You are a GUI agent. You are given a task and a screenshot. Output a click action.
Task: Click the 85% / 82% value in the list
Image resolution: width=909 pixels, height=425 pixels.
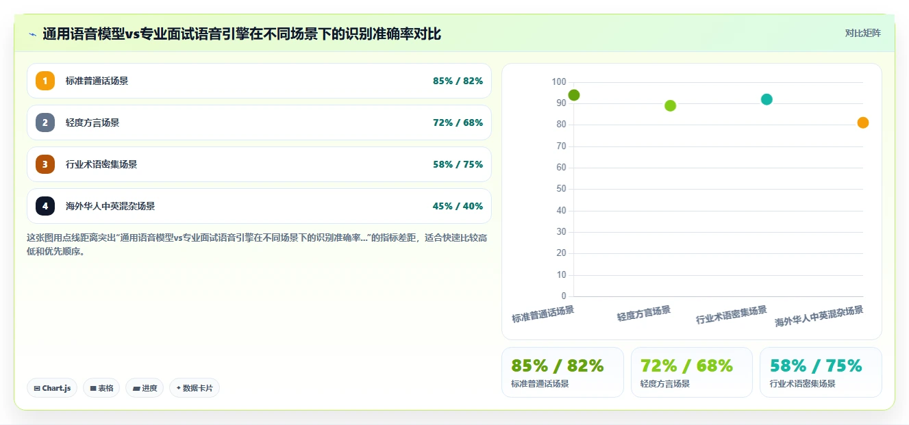(x=458, y=81)
